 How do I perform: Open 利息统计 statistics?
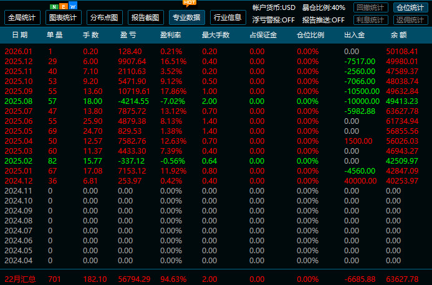coord(371,20)
